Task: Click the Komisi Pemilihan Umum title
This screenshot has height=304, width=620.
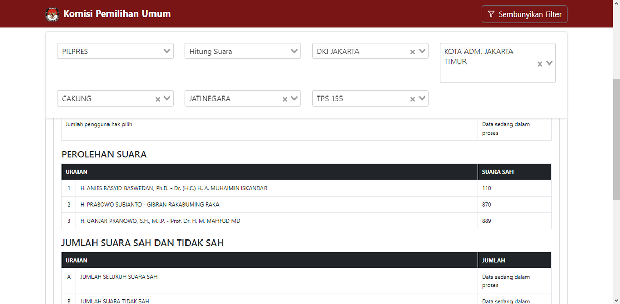Action: point(117,14)
